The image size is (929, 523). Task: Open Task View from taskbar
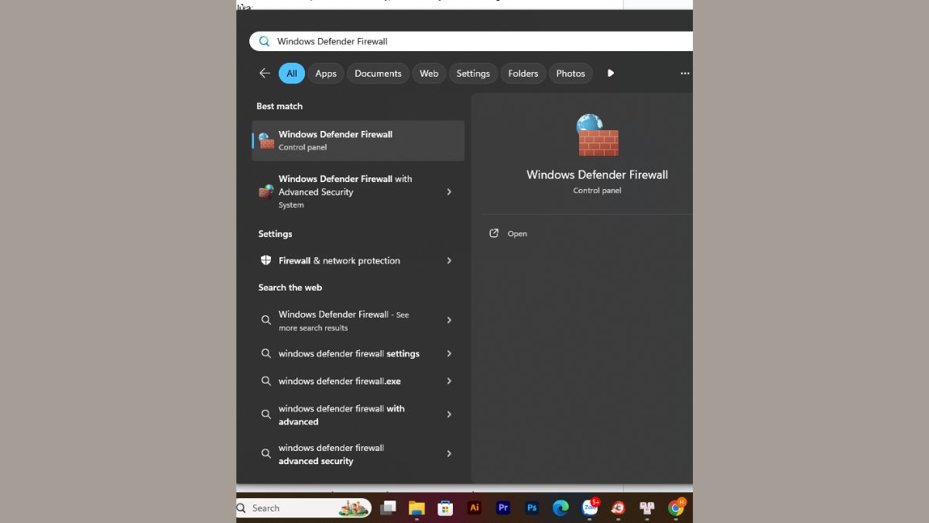click(388, 508)
